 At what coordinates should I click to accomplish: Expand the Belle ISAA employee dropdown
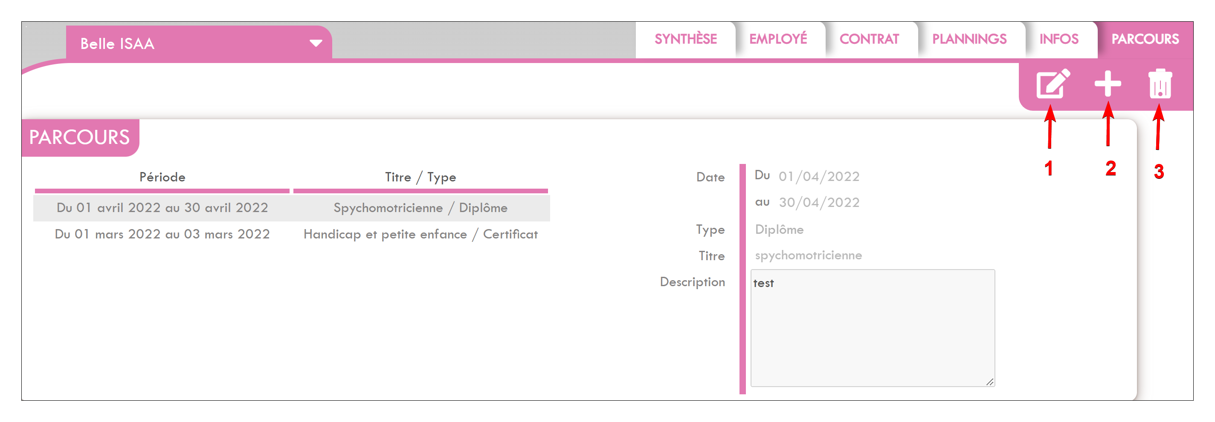point(315,43)
